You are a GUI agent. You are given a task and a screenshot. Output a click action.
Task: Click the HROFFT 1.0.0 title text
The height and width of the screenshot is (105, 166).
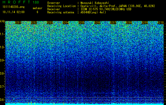(21, 2)
